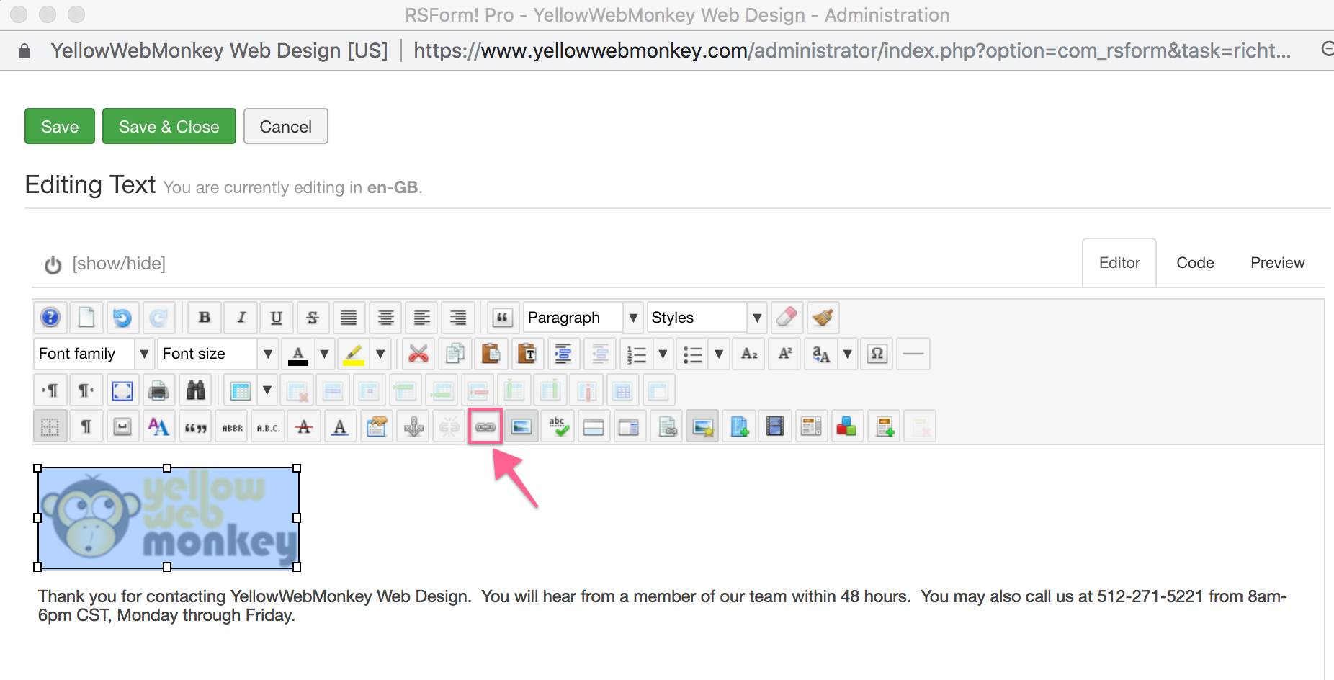
Task: Open the highlight color picker arrow
Action: 380,354
